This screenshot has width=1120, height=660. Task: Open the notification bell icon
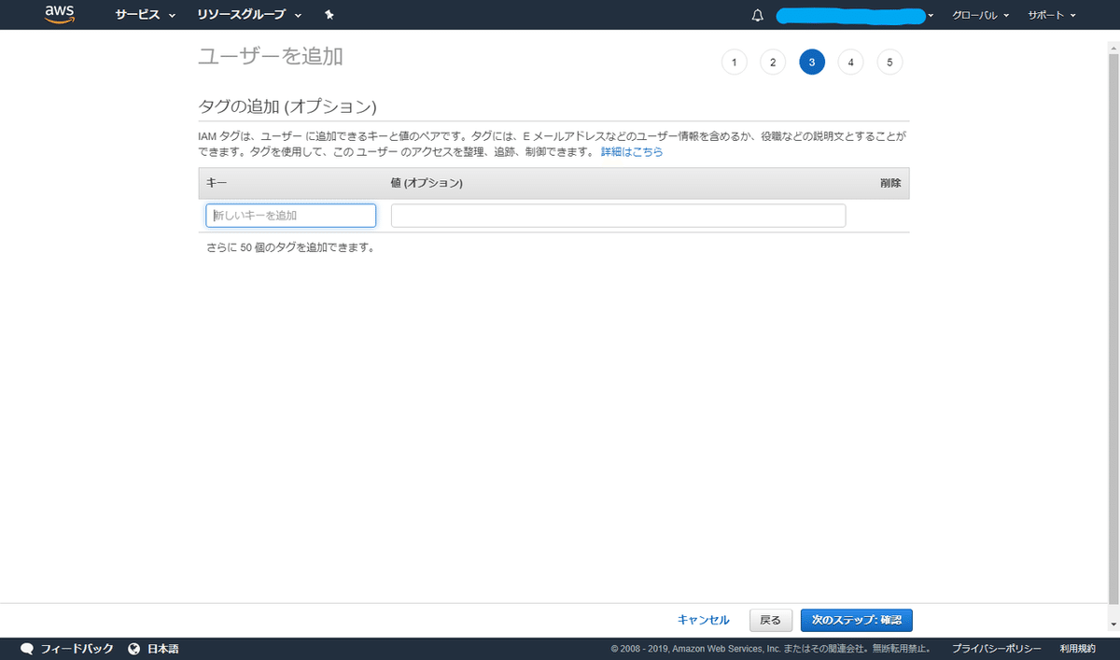[x=757, y=15]
